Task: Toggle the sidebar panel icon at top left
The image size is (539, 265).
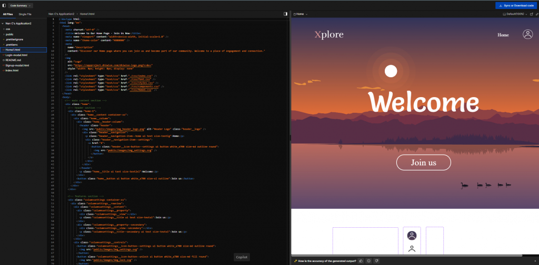Action: pos(4,5)
